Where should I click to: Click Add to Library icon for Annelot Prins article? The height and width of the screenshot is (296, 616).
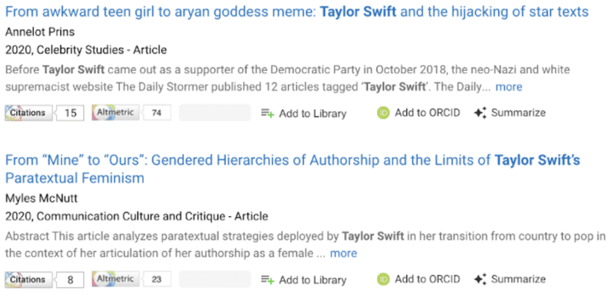pyautogui.click(x=267, y=113)
